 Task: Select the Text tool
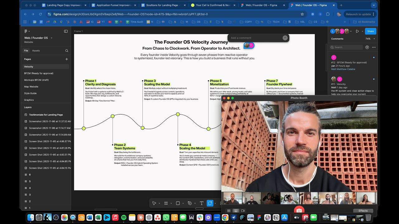click(x=201, y=203)
